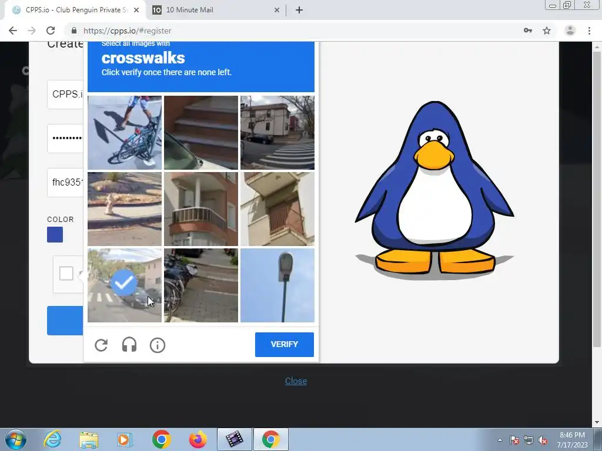Open the Chrome three-dot menu
Viewport: 602px width, 451px height.
(x=589, y=31)
